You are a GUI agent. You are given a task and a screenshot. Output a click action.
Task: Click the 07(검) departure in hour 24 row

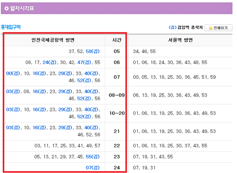click(93, 167)
